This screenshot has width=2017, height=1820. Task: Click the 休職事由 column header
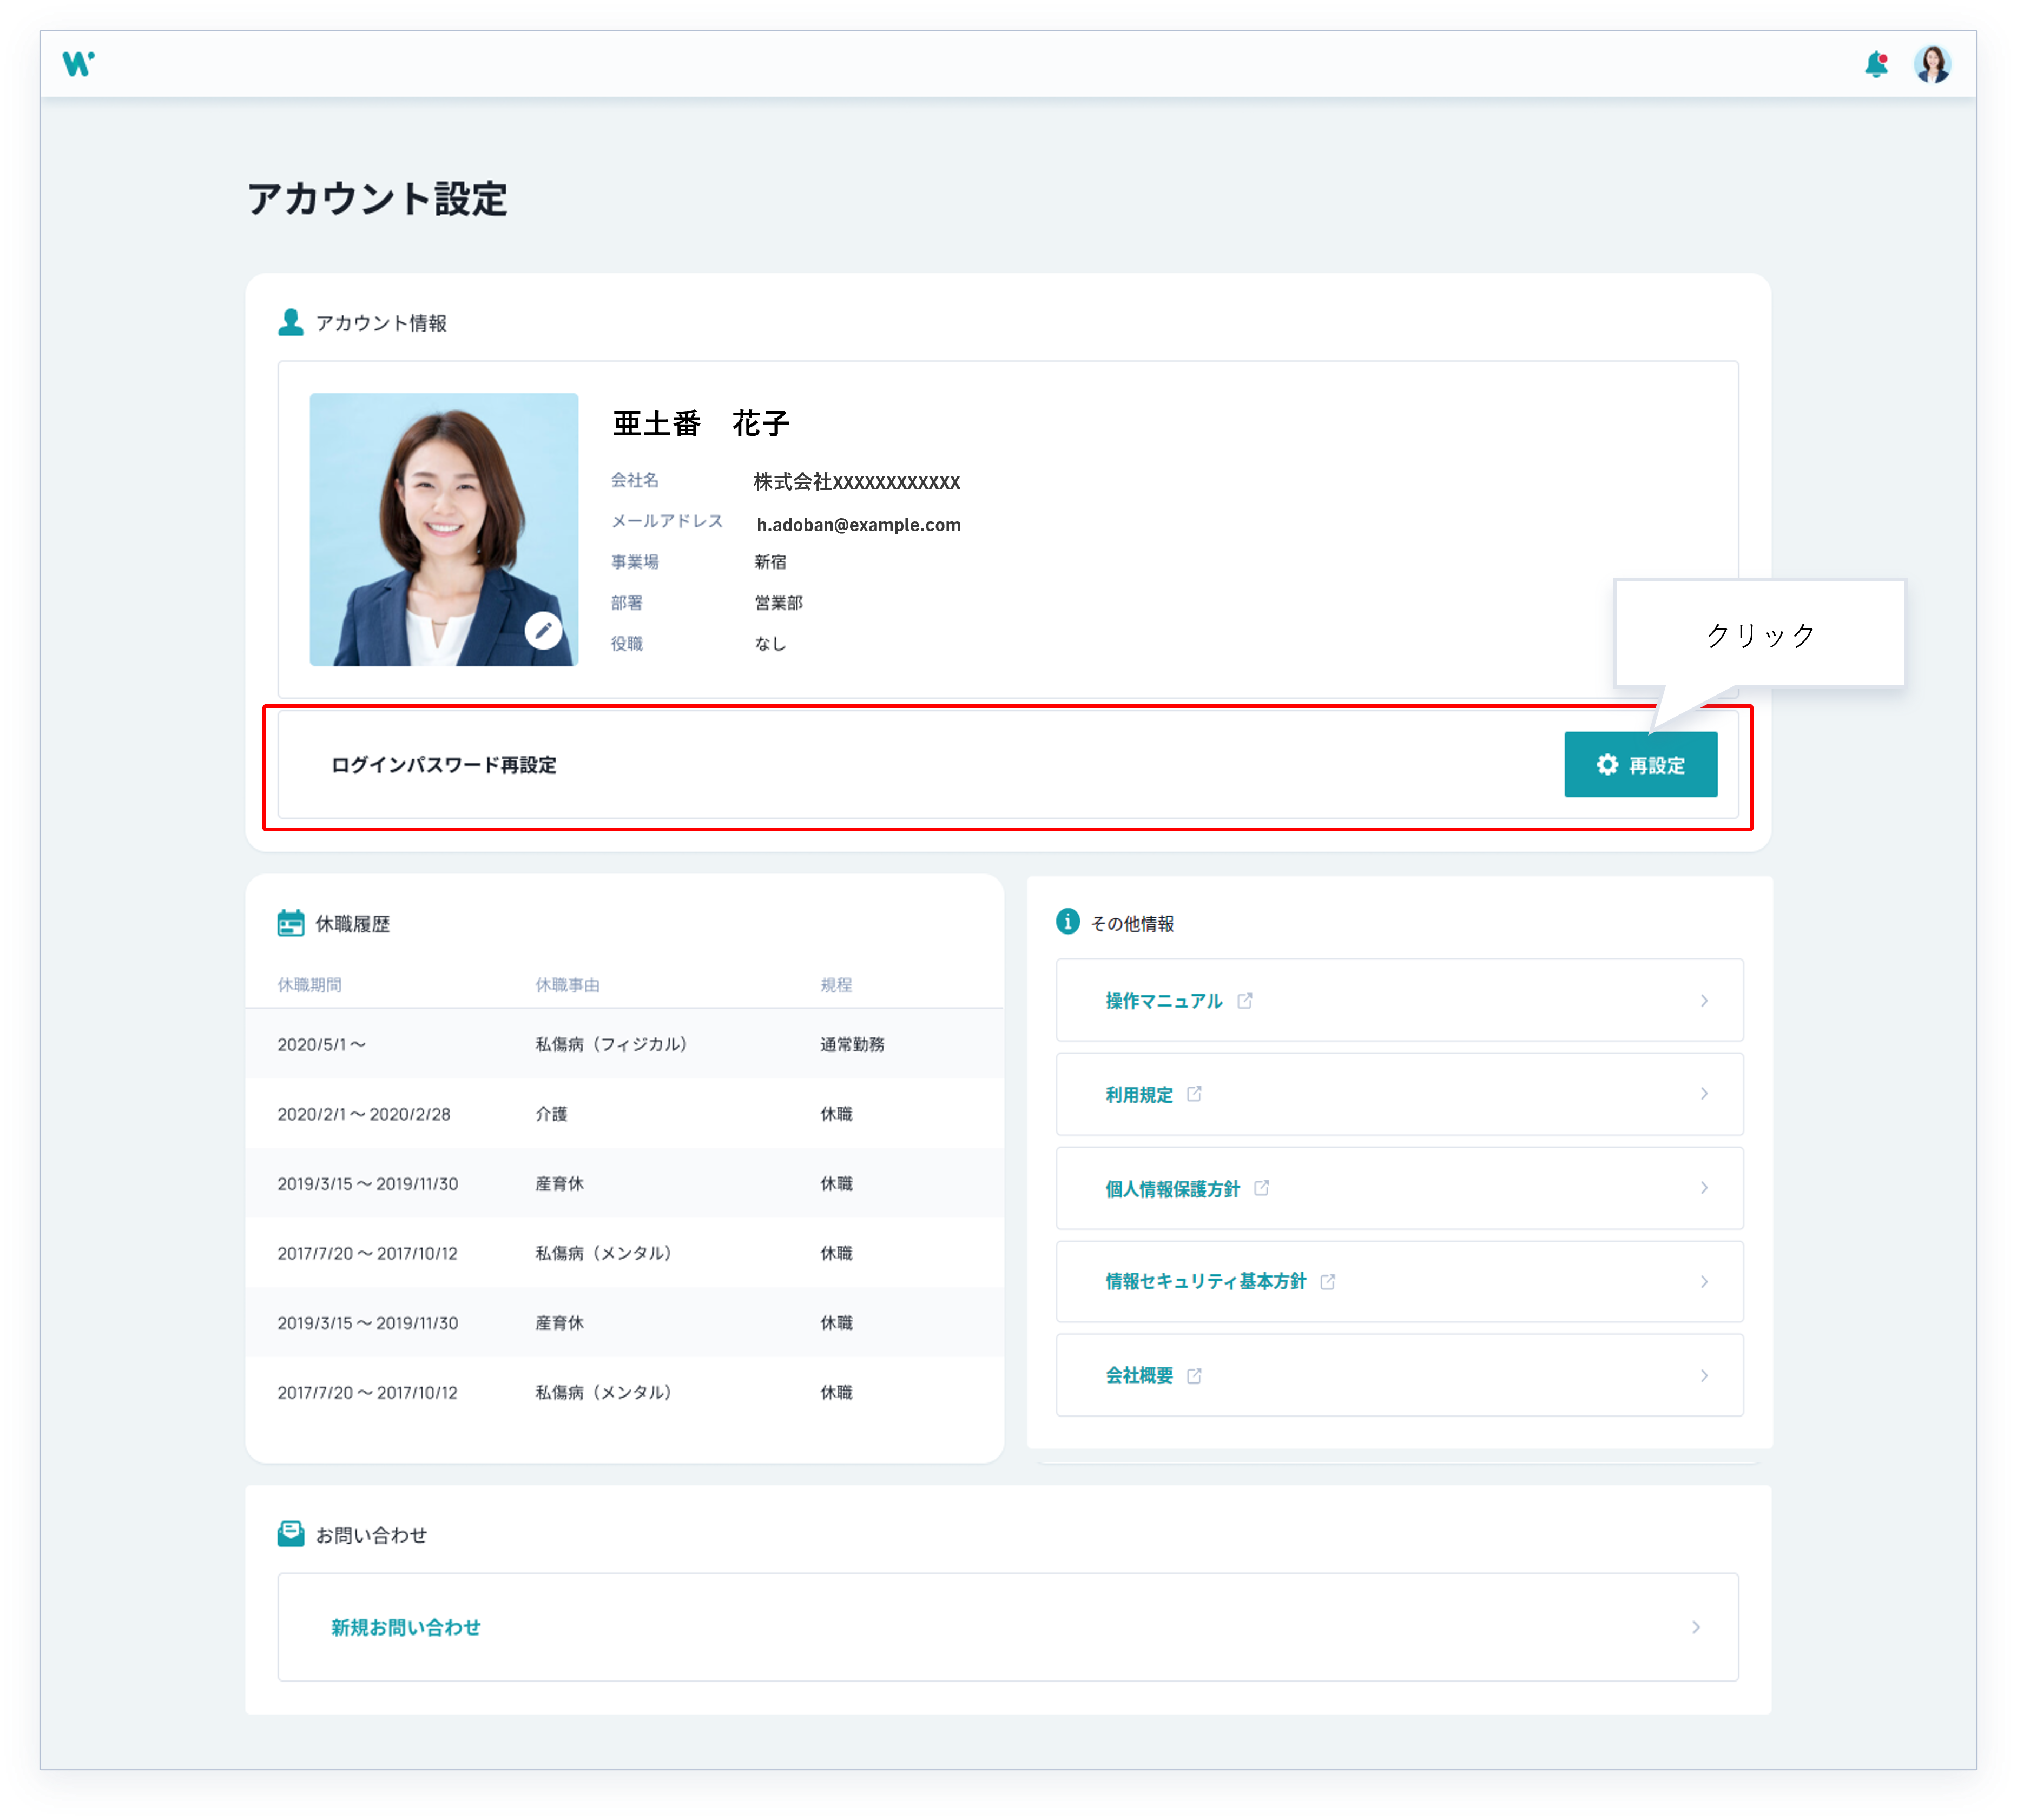click(567, 985)
